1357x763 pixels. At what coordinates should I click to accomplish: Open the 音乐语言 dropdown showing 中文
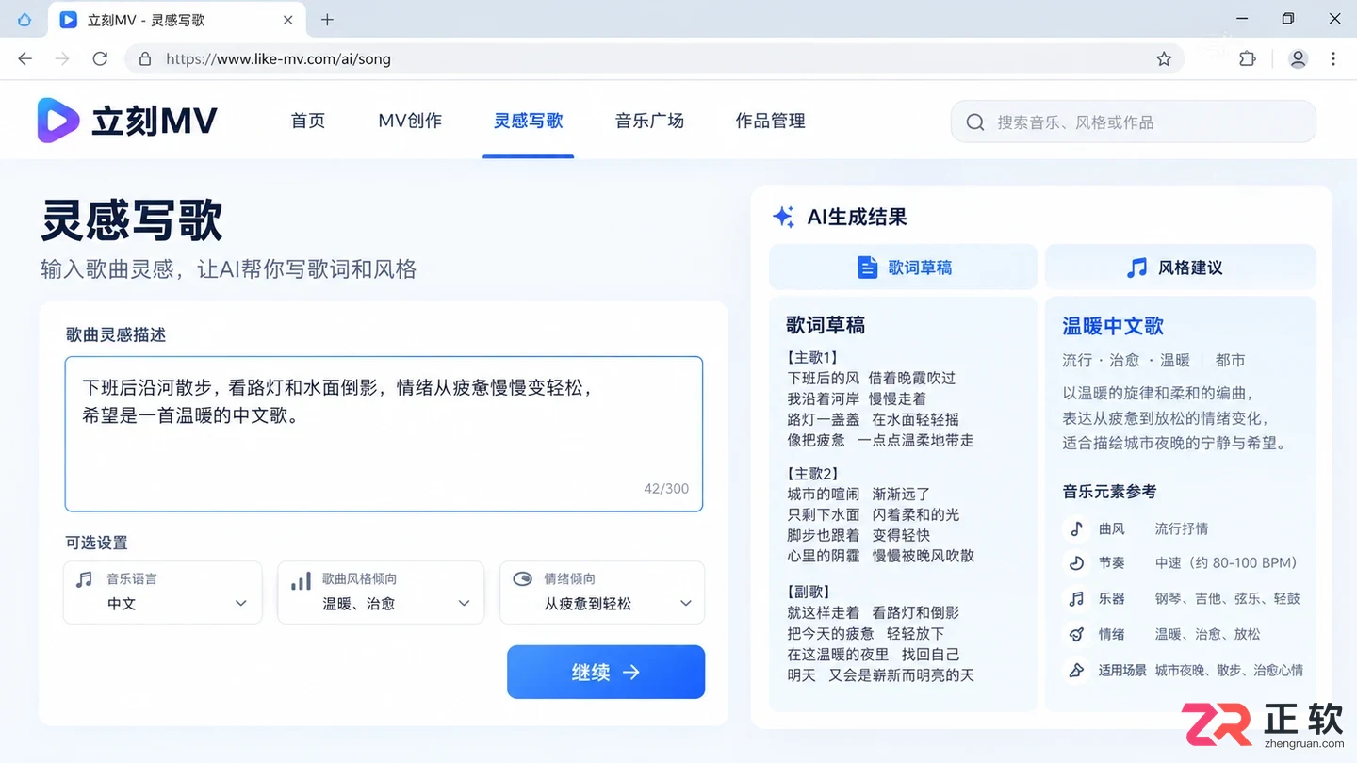162,593
